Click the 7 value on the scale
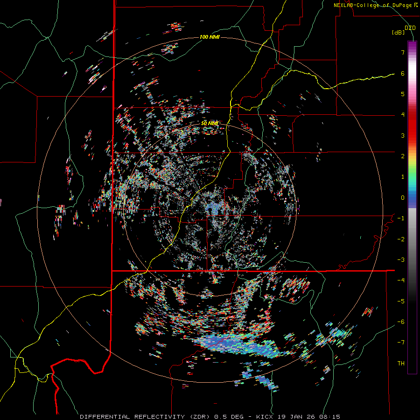 [403, 52]
